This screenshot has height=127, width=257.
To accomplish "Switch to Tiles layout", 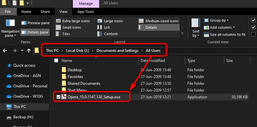I will point(63,34).
